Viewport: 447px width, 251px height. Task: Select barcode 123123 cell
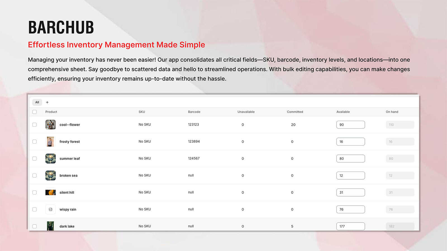point(193,125)
